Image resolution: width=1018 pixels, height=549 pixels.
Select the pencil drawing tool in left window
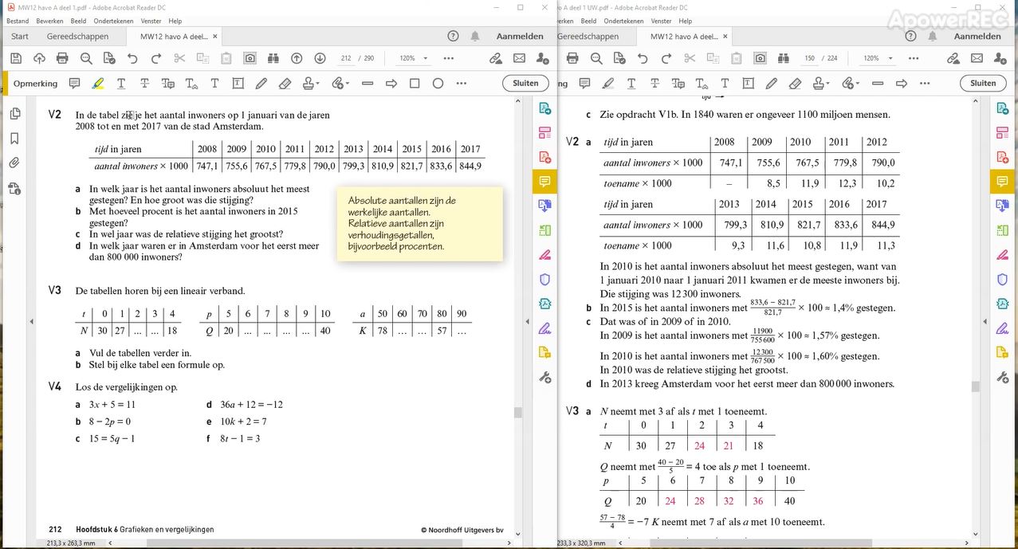tap(261, 83)
